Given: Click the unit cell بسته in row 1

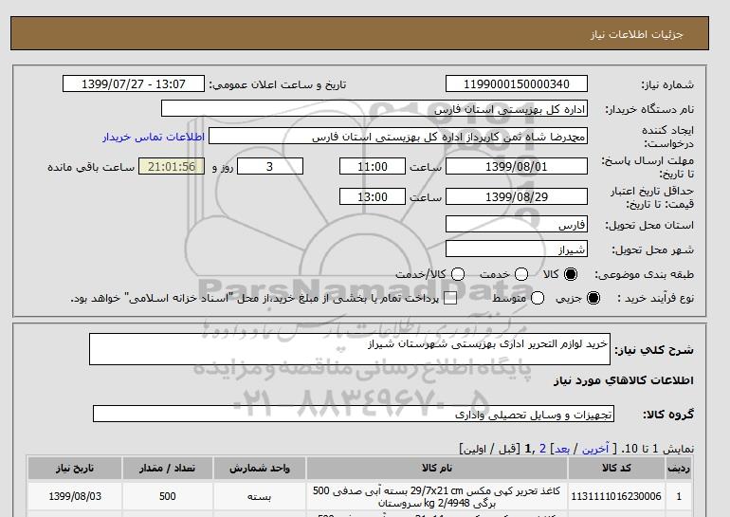Looking at the screenshot, I should pos(260,496).
